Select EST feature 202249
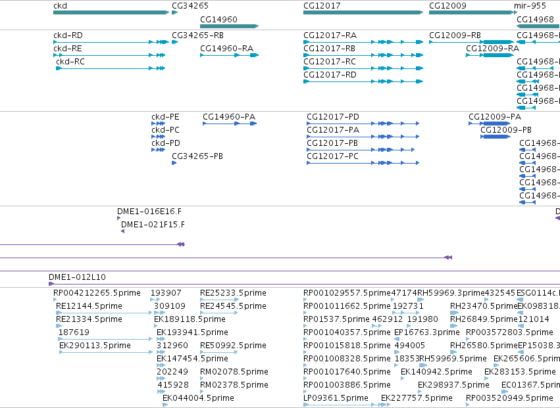Viewport: 560px width, 408px height. click(172, 372)
